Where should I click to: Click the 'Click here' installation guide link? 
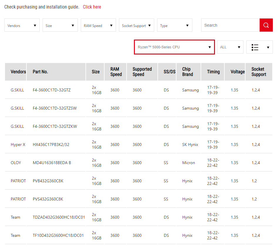92,7
